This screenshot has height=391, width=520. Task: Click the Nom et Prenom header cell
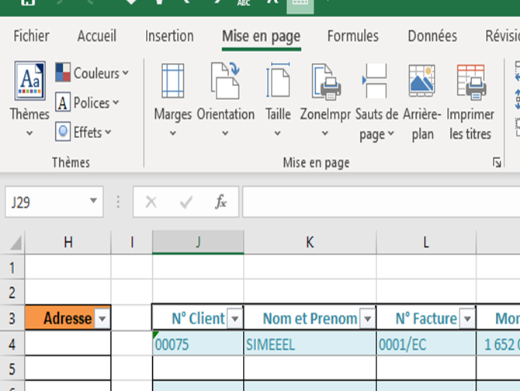pos(310,318)
